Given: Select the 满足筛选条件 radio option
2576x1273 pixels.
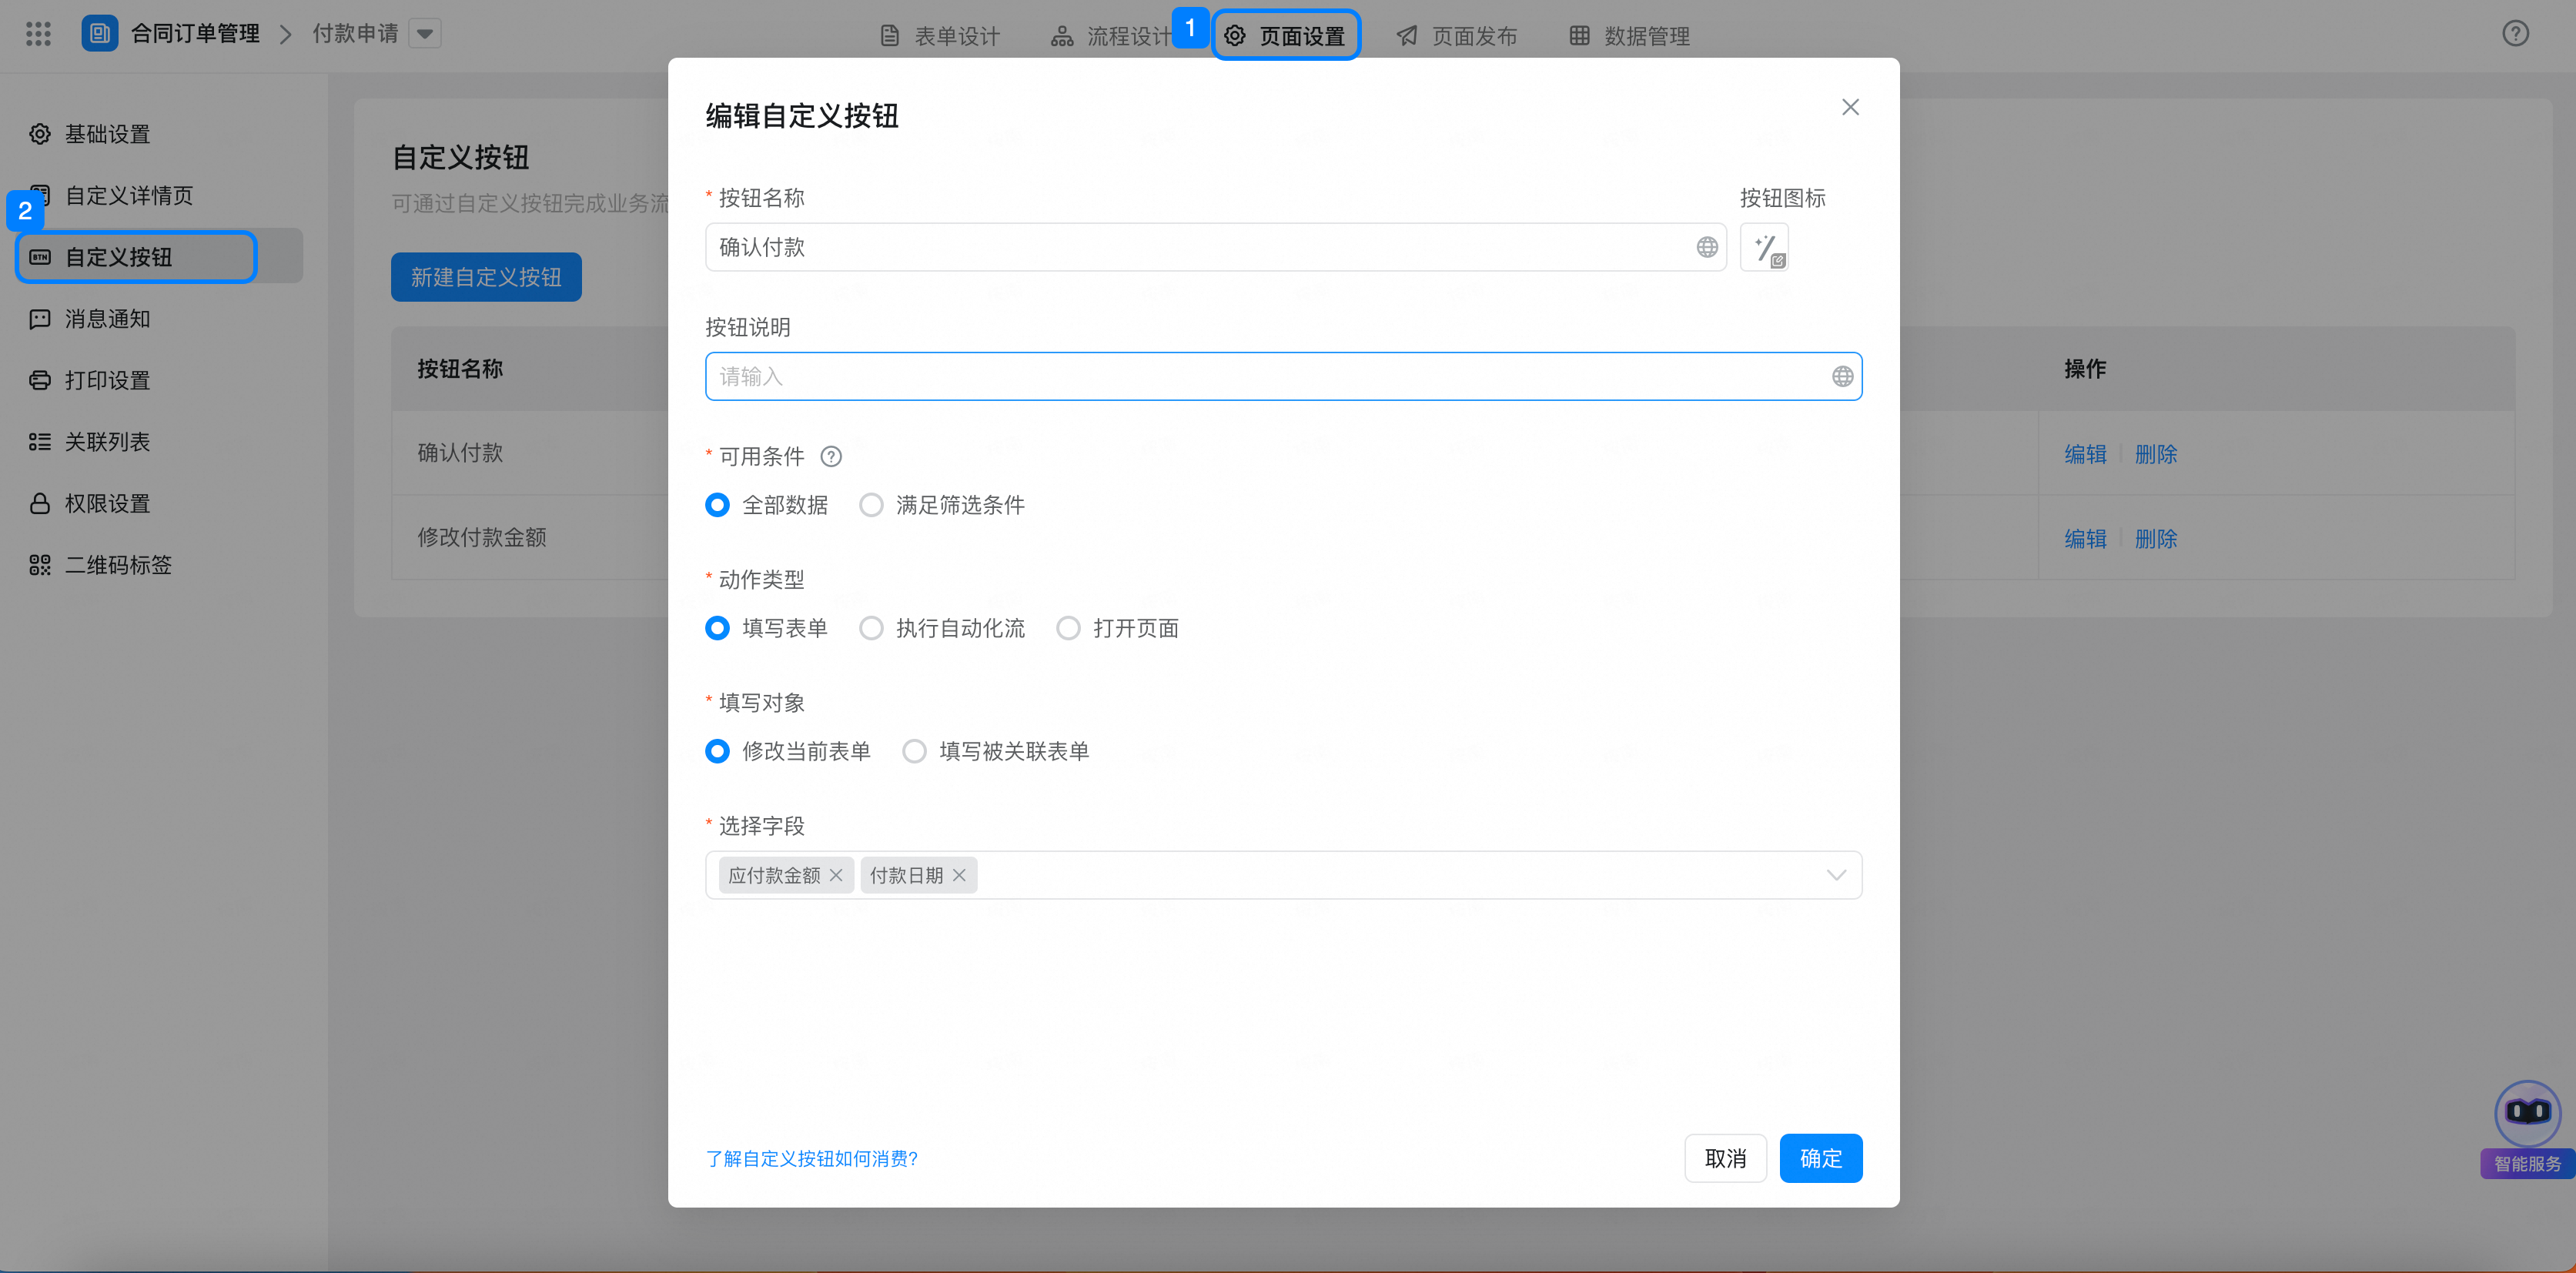Looking at the screenshot, I should 871,505.
